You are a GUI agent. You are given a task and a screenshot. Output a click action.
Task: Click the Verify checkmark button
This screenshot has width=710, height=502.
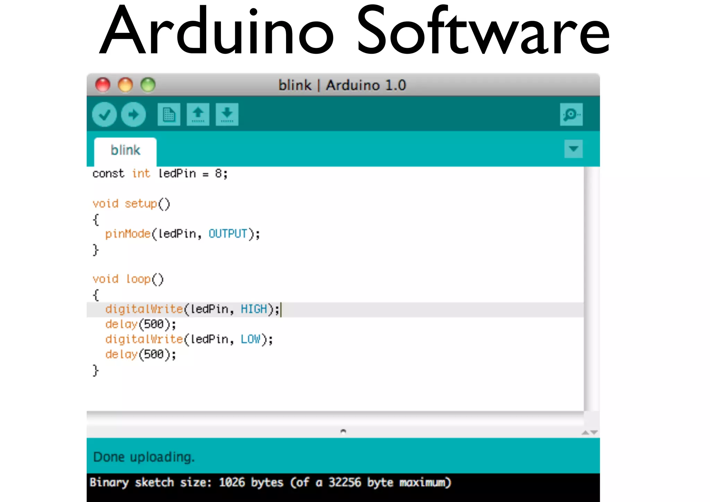(x=104, y=115)
